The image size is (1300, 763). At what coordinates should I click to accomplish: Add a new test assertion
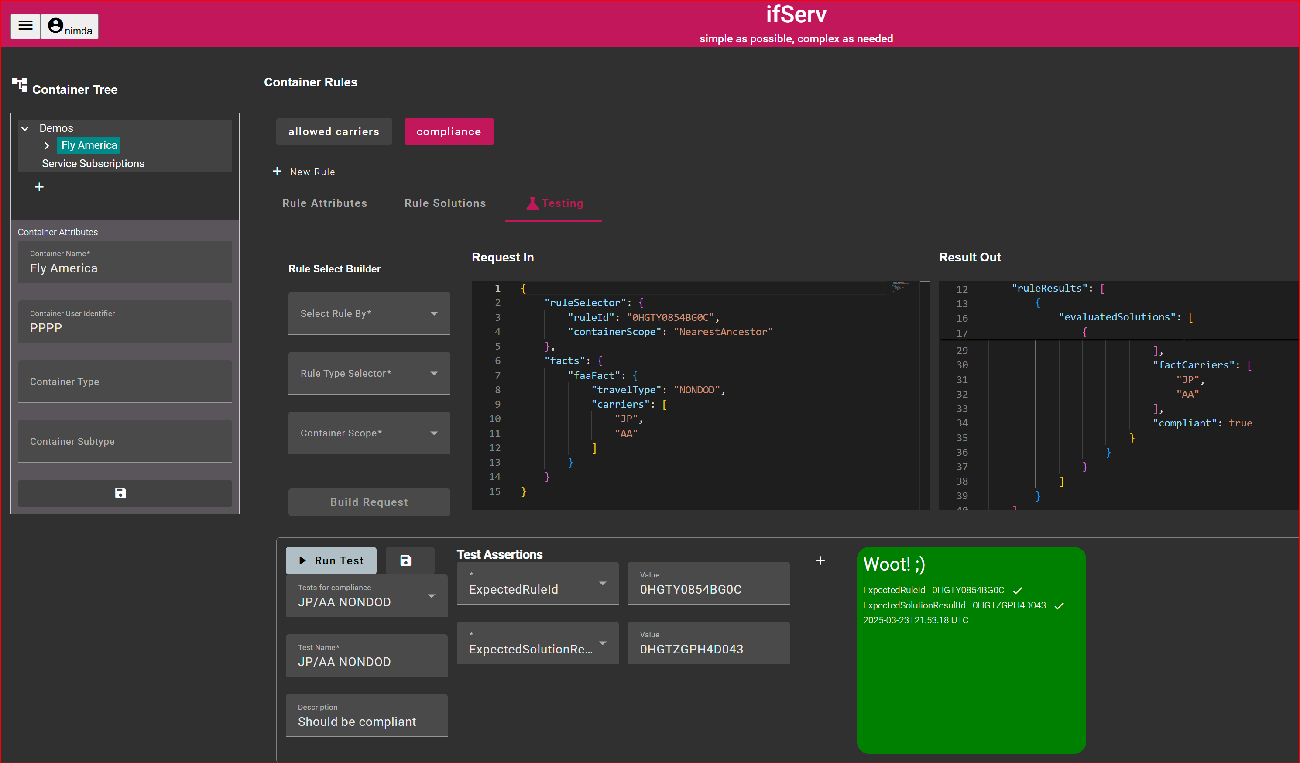(820, 561)
